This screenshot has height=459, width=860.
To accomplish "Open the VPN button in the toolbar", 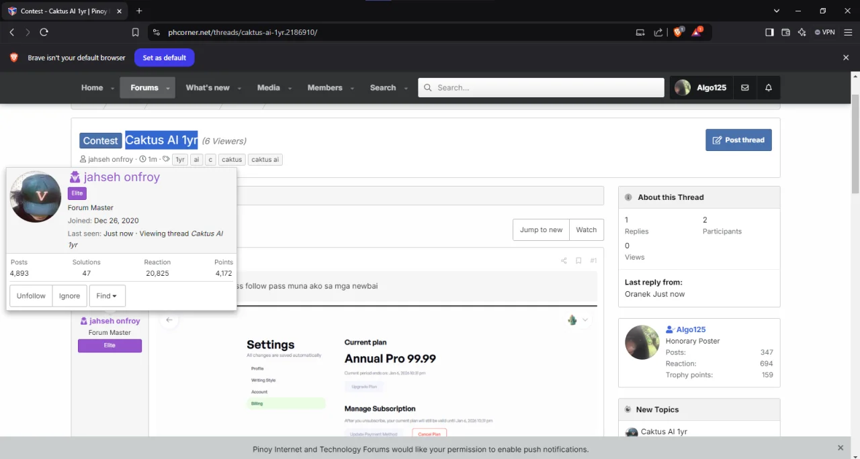I will tap(824, 32).
